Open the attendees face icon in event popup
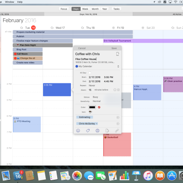This screenshot has width=183, height=183. click(78, 131)
